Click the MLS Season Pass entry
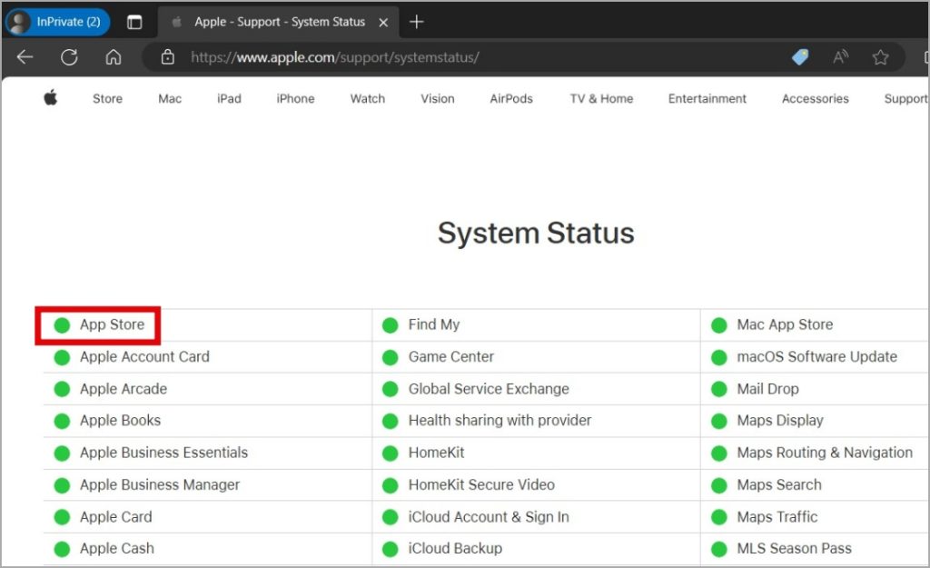Image resolution: width=930 pixels, height=568 pixels. click(x=794, y=548)
